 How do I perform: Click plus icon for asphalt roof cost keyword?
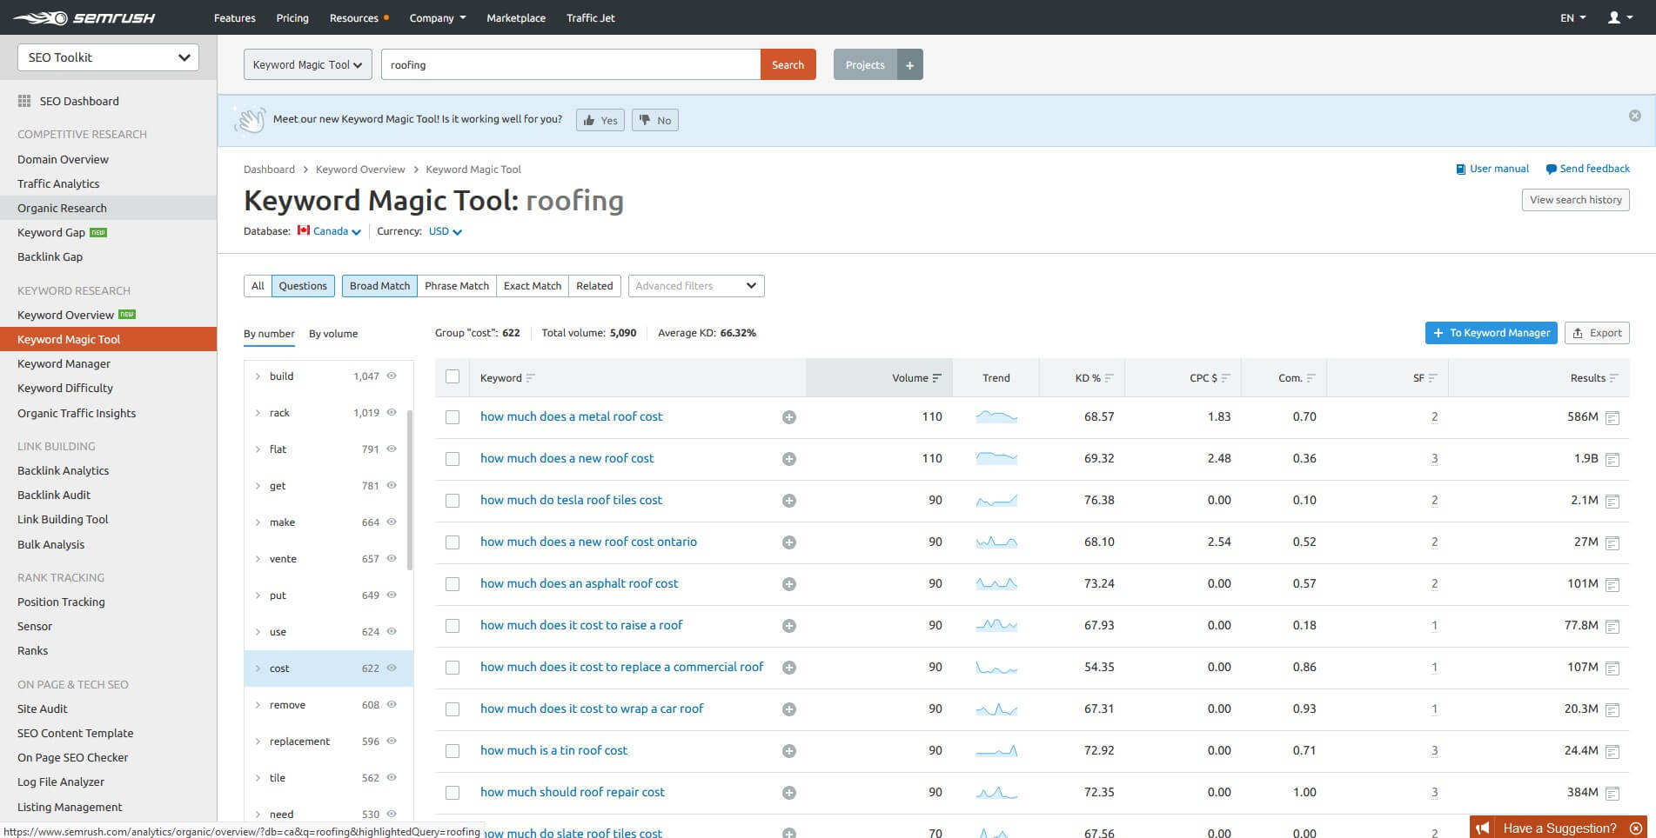[x=789, y=584]
